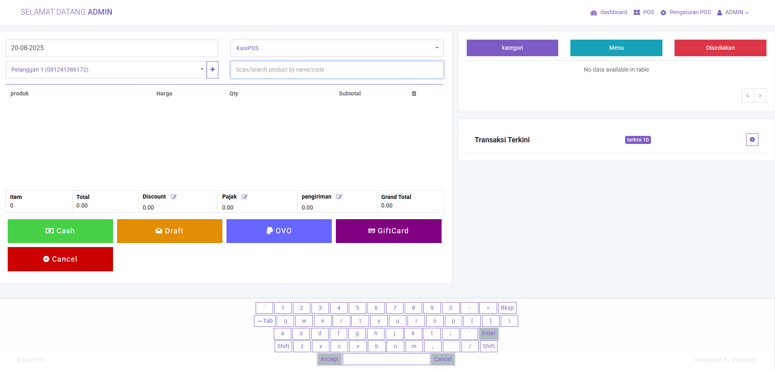Click the Scan/Search product input field
Image resolution: width=775 pixels, height=370 pixels.
(x=337, y=70)
